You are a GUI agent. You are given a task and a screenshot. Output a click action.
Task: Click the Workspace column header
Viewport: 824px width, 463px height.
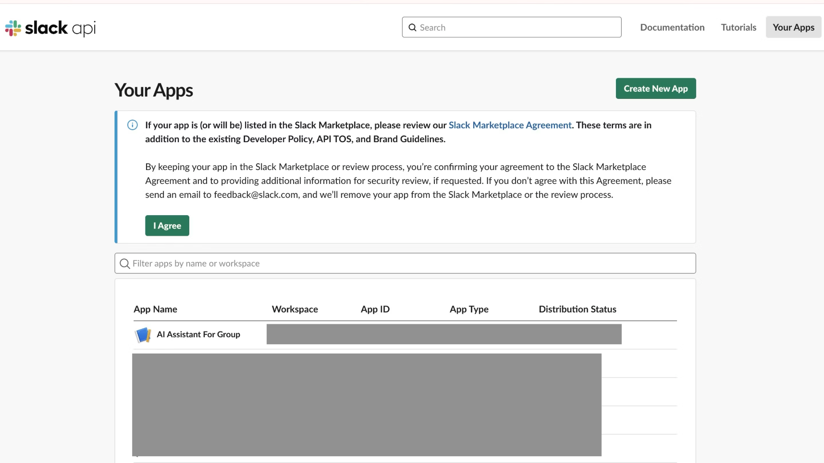tap(295, 309)
